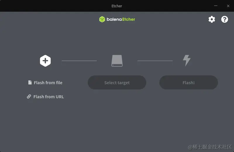The width and height of the screenshot is (234, 152).
Task: Open the help question mark icon
Action: click(x=224, y=19)
